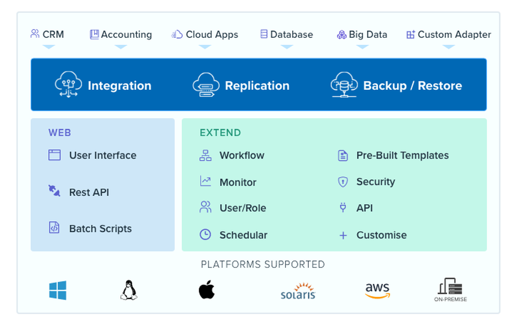Click the PLATFORMS SUPPORTED heading
The width and height of the screenshot is (519, 324).
click(263, 264)
